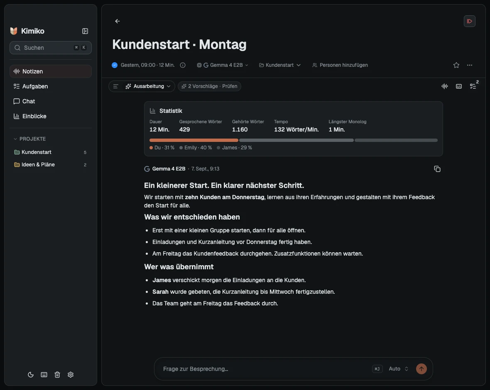The height and width of the screenshot is (390, 490).
Task: Open the three-dot more options menu
Action: [x=470, y=65]
